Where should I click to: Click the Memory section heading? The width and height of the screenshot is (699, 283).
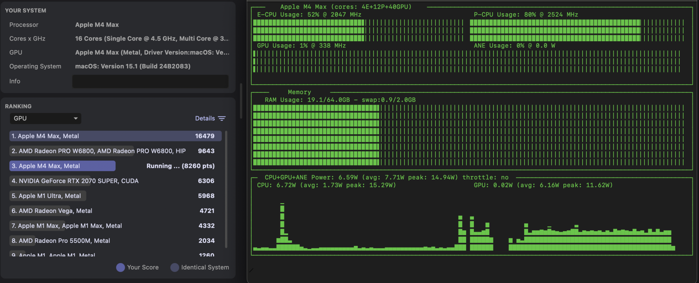point(300,92)
